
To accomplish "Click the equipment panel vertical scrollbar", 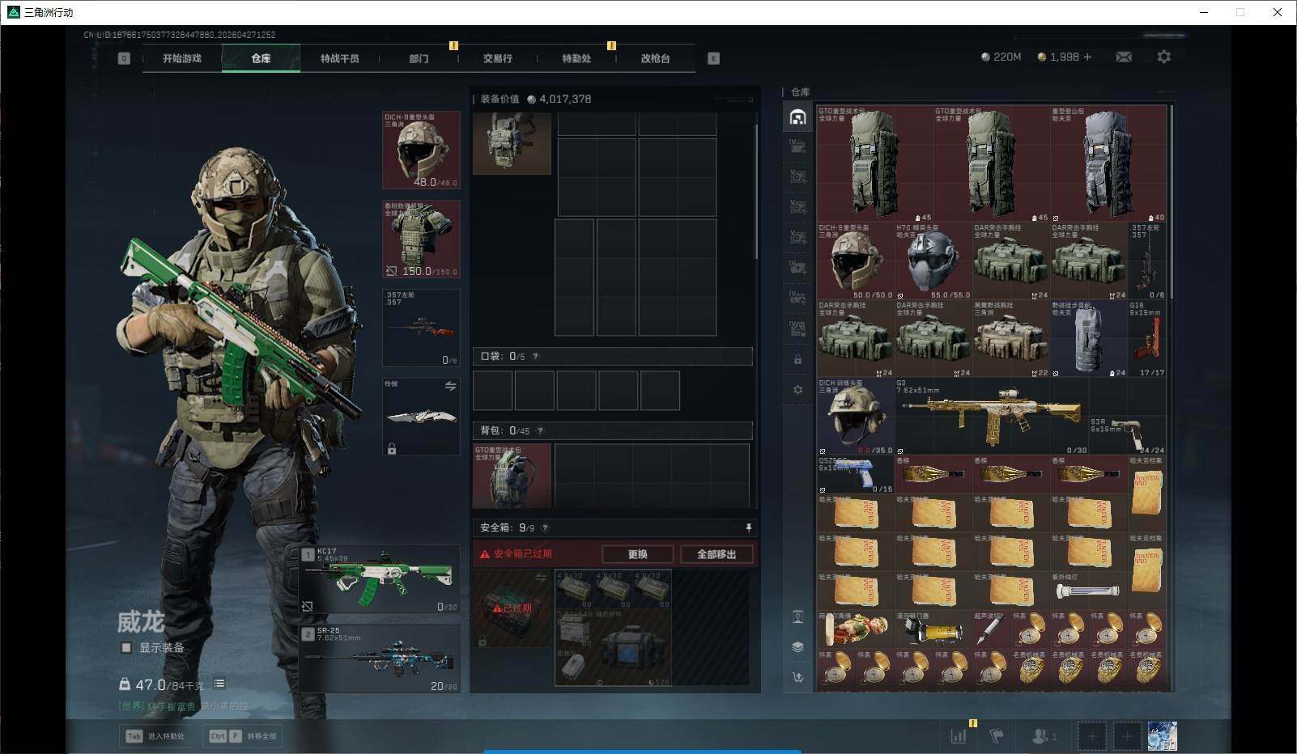I will [x=756, y=190].
